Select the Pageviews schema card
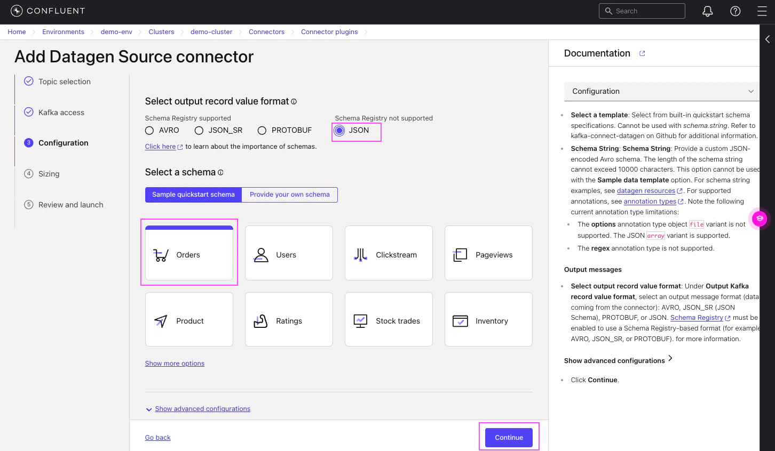This screenshot has height=451, width=775. [x=488, y=253]
